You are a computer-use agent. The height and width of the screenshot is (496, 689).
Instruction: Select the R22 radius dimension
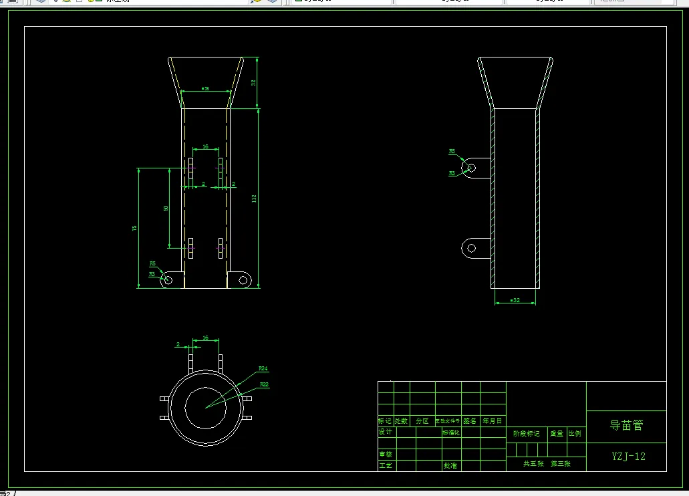[x=264, y=384]
